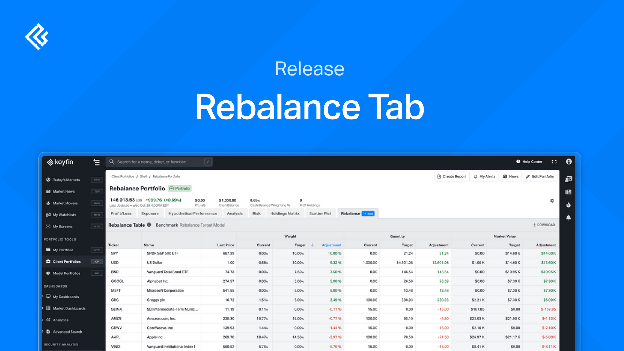
Task: Open portfolio settings gear icon
Action: pos(552,201)
